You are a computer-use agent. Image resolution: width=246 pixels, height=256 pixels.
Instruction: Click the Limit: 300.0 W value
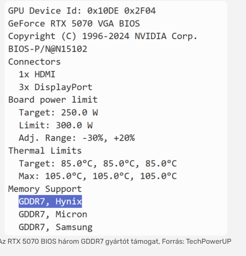[56, 125]
